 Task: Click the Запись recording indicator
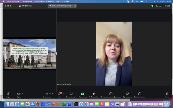pyautogui.click(x=159, y=6)
